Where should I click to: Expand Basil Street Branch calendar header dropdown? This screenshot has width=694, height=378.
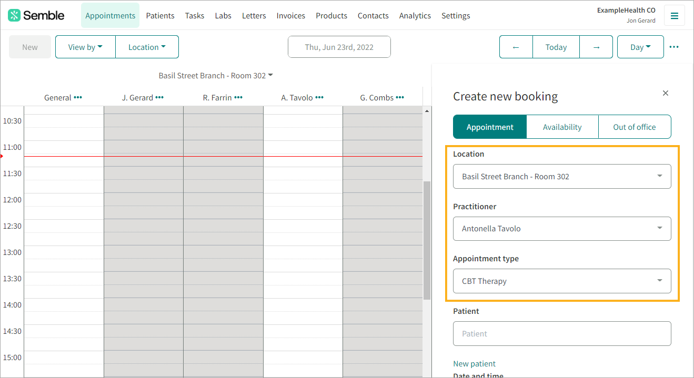click(x=216, y=75)
